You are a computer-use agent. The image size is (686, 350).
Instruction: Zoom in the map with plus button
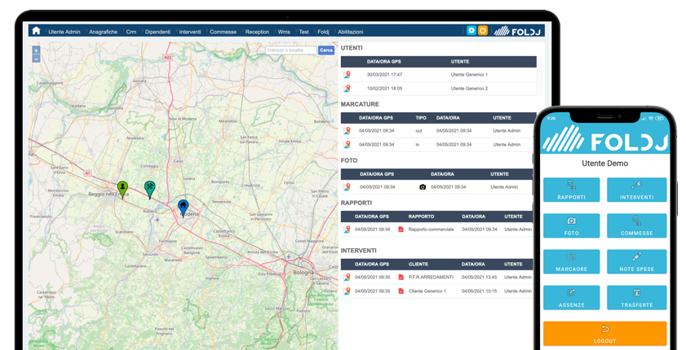pos(36,50)
